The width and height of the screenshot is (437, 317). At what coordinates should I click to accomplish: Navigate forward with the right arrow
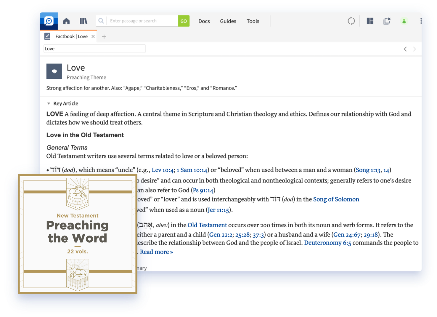pos(414,49)
